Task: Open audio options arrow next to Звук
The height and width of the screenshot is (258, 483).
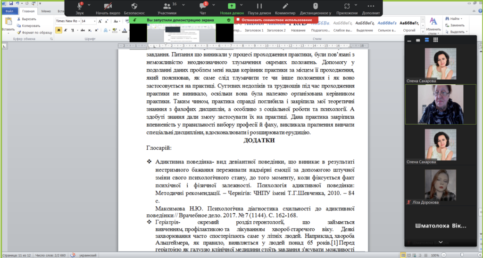Action: click(x=89, y=5)
